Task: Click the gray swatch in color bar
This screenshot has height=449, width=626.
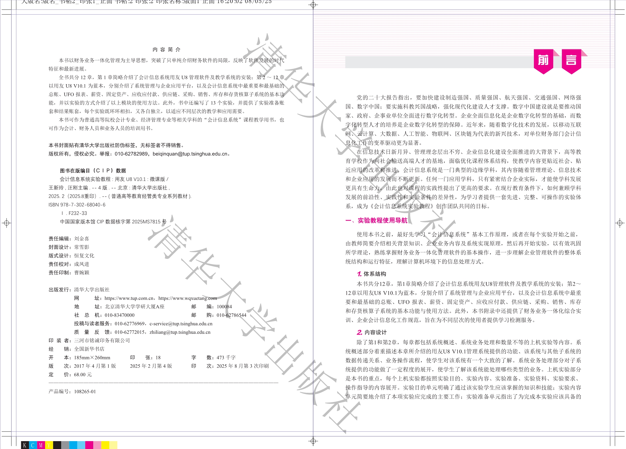Action: (65, 445)
